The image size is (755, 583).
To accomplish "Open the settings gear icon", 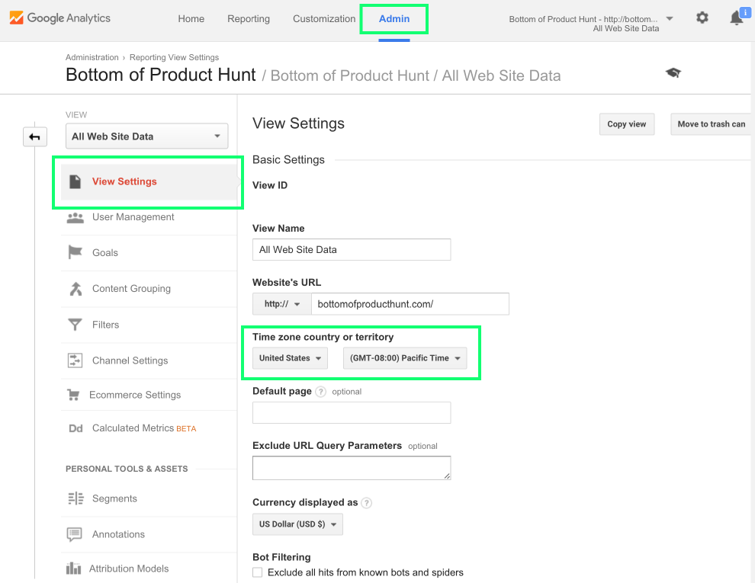I will [702, 18].
